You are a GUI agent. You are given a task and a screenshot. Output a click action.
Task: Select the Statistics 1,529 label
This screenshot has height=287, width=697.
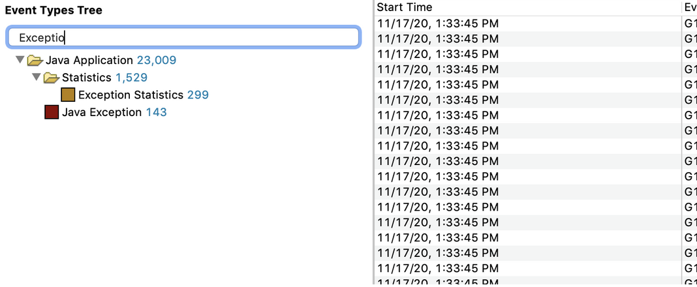coord(104,78)
